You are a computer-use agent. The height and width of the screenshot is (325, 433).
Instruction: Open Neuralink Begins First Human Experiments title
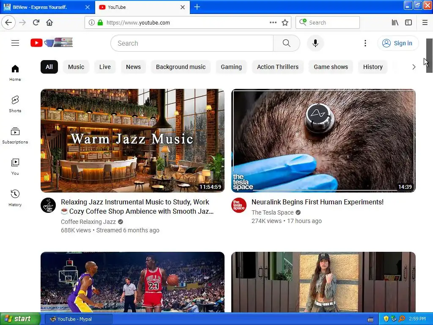pos(318,202)
